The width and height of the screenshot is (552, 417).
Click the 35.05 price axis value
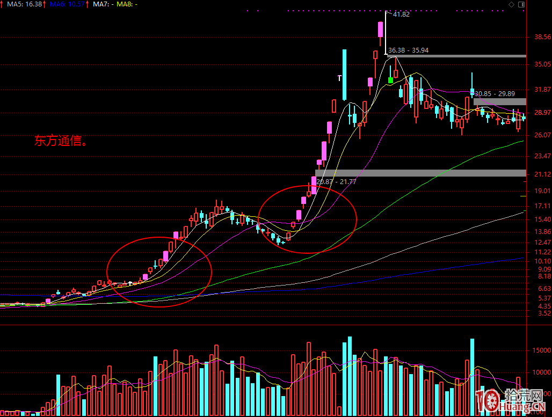(542, 64)
